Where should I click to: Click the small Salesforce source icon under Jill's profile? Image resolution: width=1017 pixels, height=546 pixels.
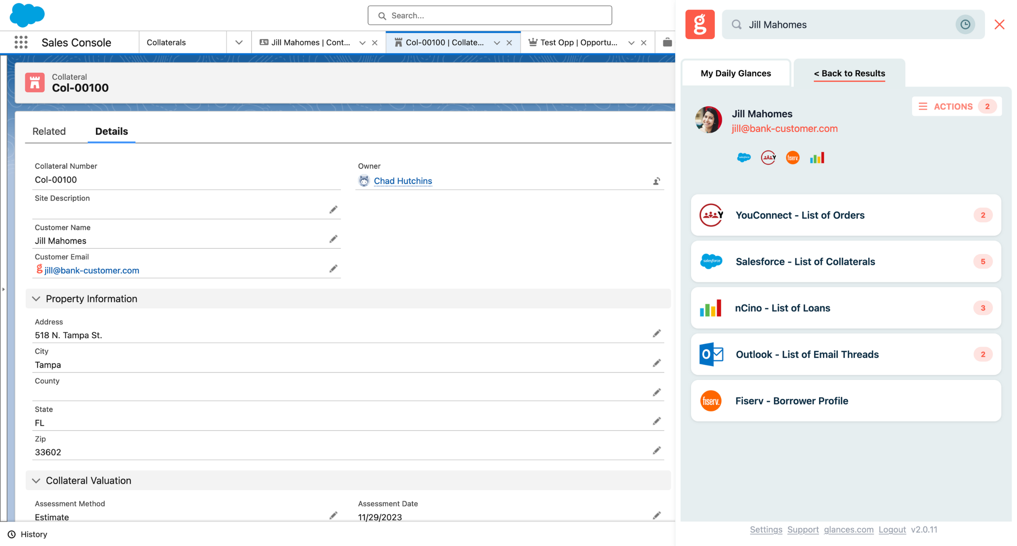pyautogui.click(x=744, y=158)
